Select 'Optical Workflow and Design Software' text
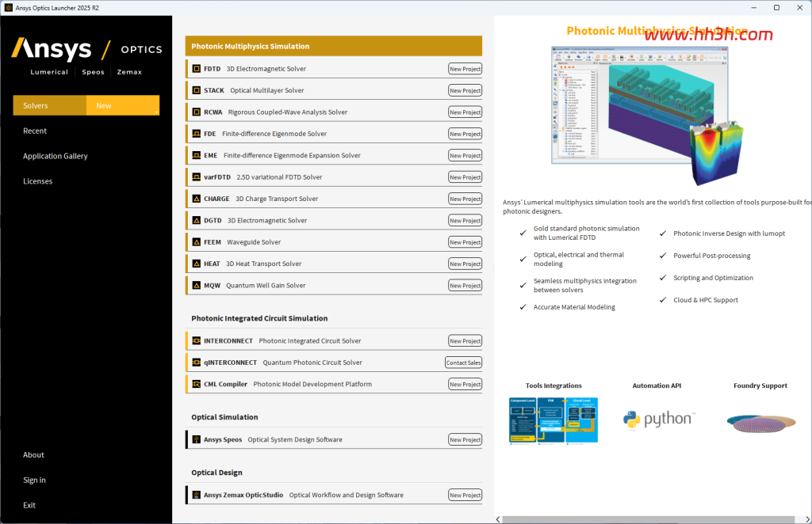 [347, 495]
